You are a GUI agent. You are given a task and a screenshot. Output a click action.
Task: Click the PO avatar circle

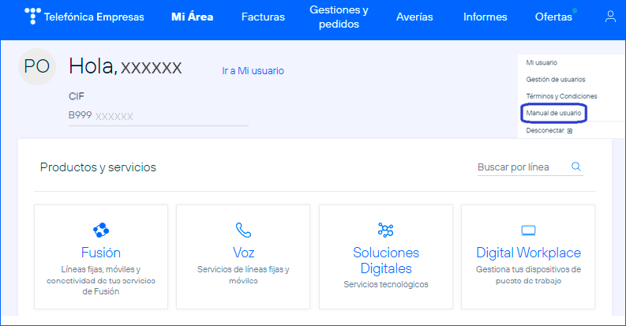coord(37,66)
